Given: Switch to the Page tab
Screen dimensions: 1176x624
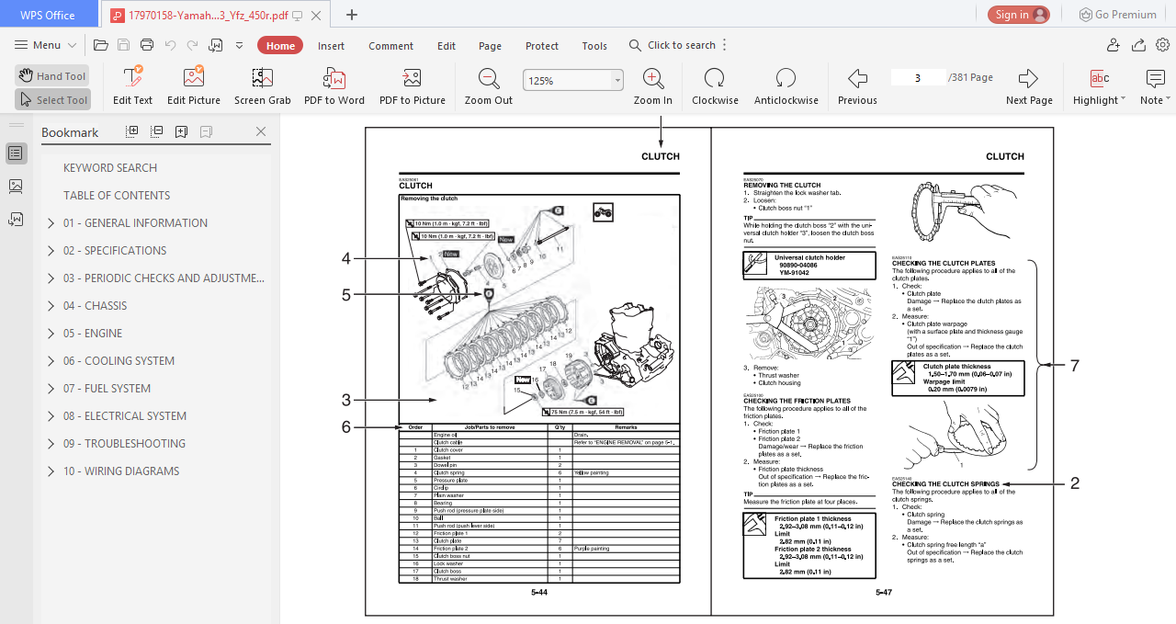Looking at the screenshot, I should [491, 46].
